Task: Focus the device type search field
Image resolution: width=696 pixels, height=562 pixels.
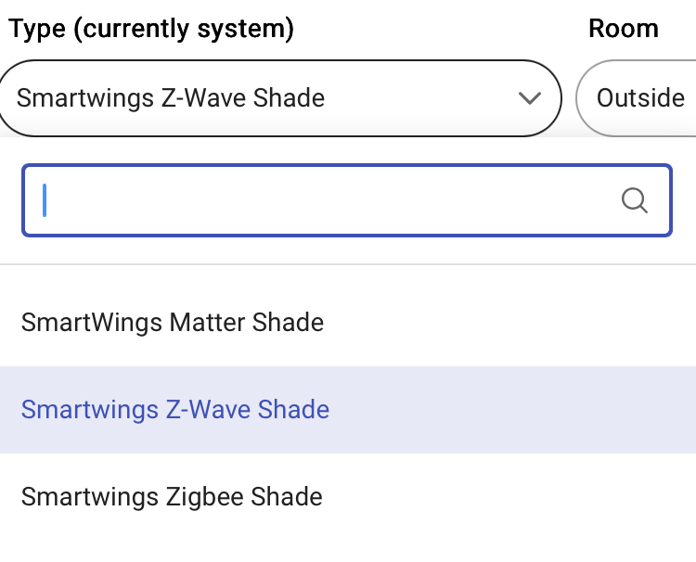Action: click(x=347, y=200)
